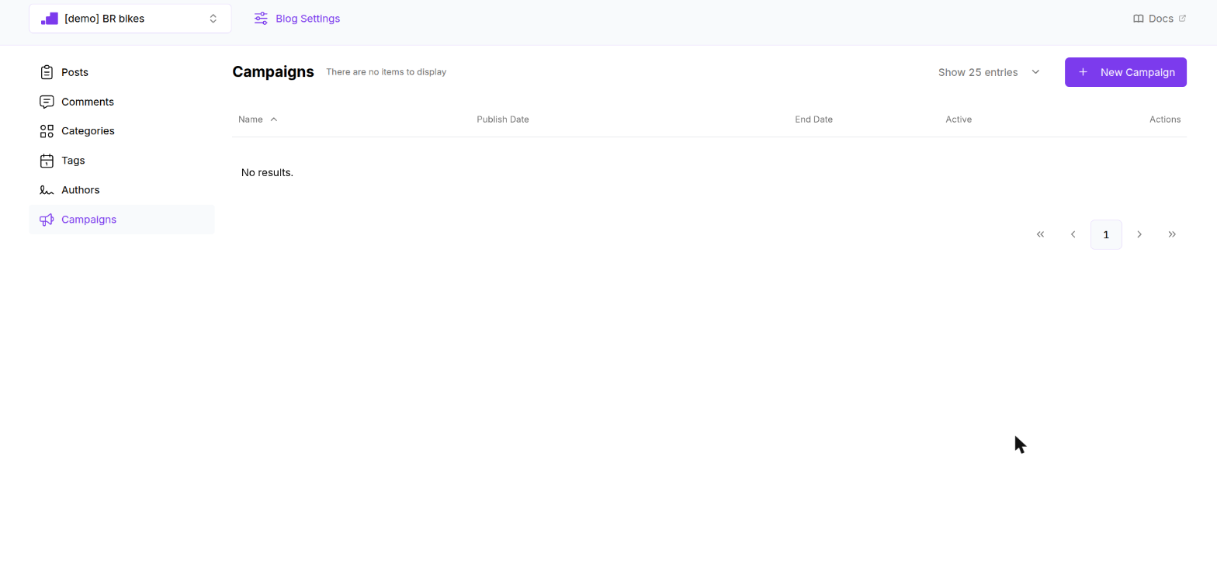The image size is (1217, 568).
Task: Open Posts in the sidebar
Action: [122, 72]
